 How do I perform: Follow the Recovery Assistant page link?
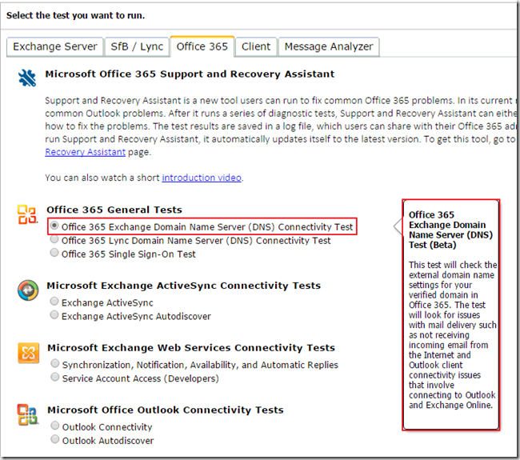coord(85,152)
